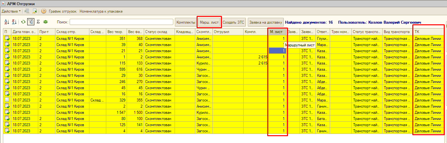This screenshot has height=143, width=447.
Task: Click the green stacked layers icon
Action: click(x=46, y=22)
